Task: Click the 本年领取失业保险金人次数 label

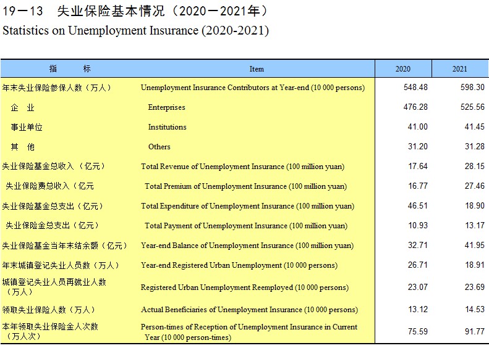Action: [x=50, y=331]
